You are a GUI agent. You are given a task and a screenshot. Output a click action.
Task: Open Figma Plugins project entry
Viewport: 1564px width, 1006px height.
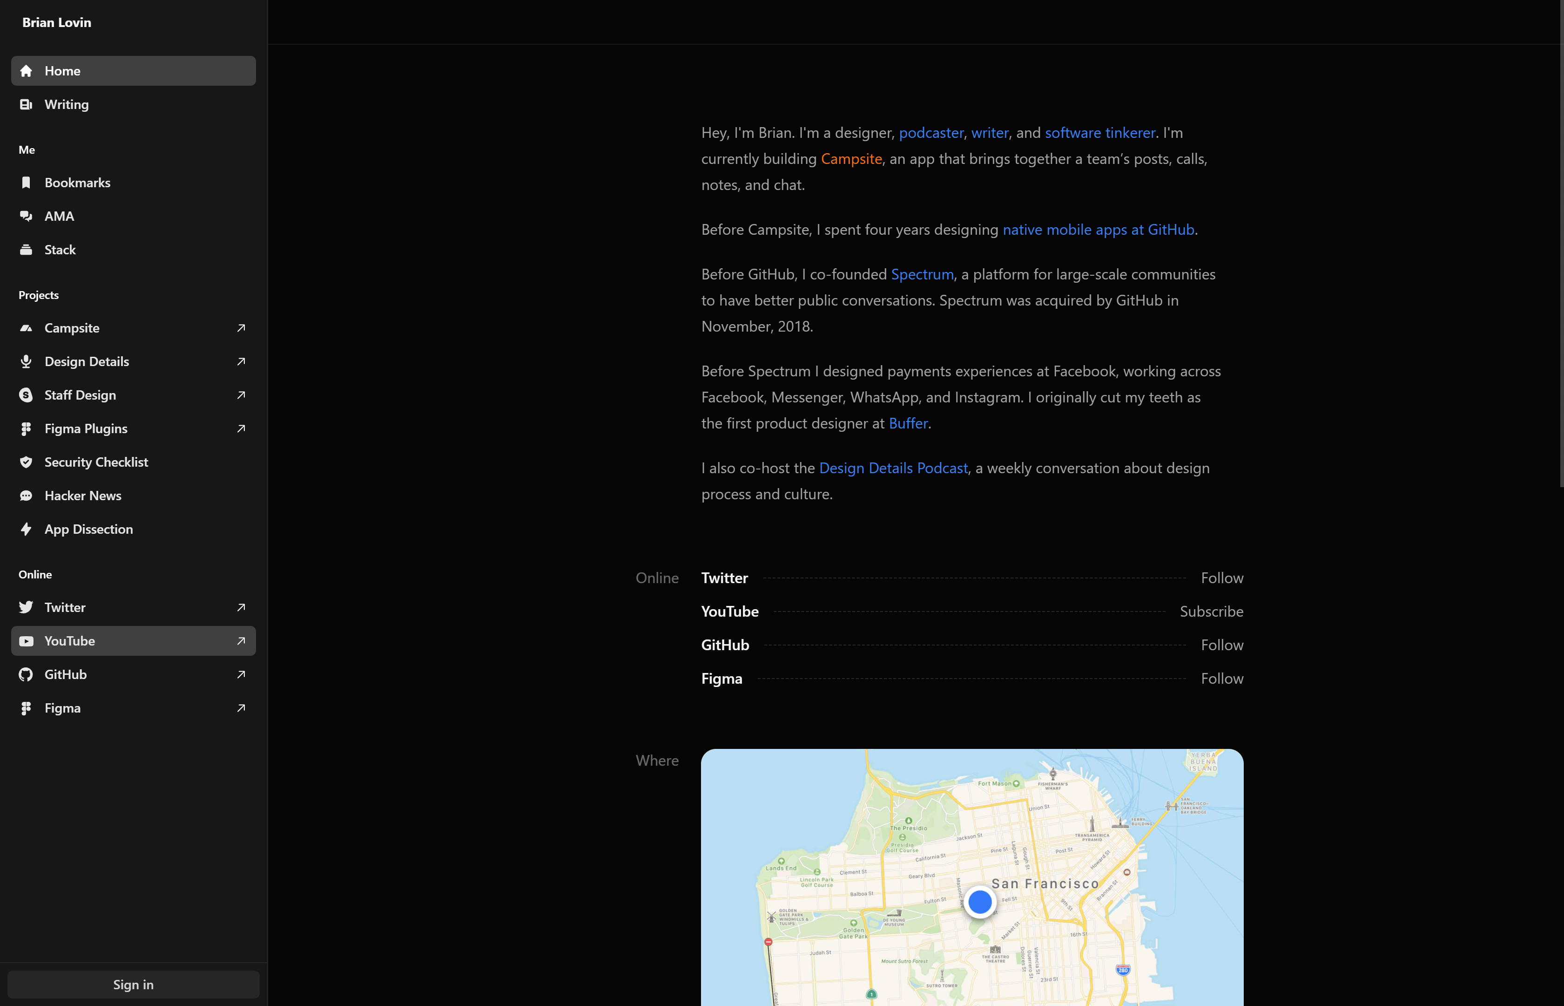point(86,428)
